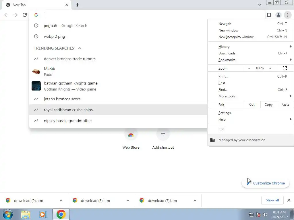This screenshot has width=294, height=220.
Task: Choose Cast from the menu
Action: pyautogui.click(x=251, y=83)
